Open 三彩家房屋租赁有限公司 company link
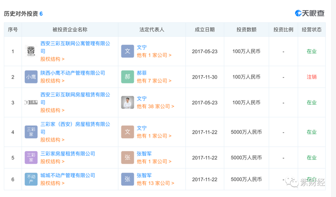The height and width of the screenshot is (197, 336). point(68,153)
